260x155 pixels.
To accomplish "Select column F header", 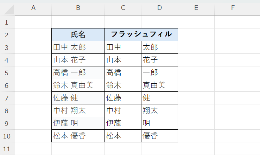I will pyautogui.click(x=233, y=8).
